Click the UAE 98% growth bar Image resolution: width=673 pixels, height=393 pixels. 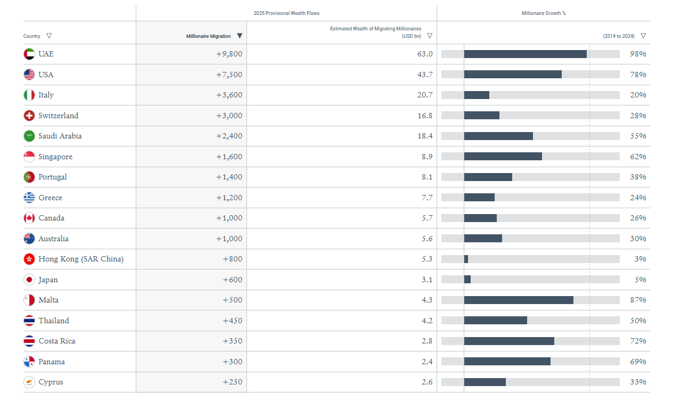coord(525,54)
